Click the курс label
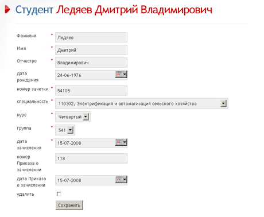 [22, 115]
